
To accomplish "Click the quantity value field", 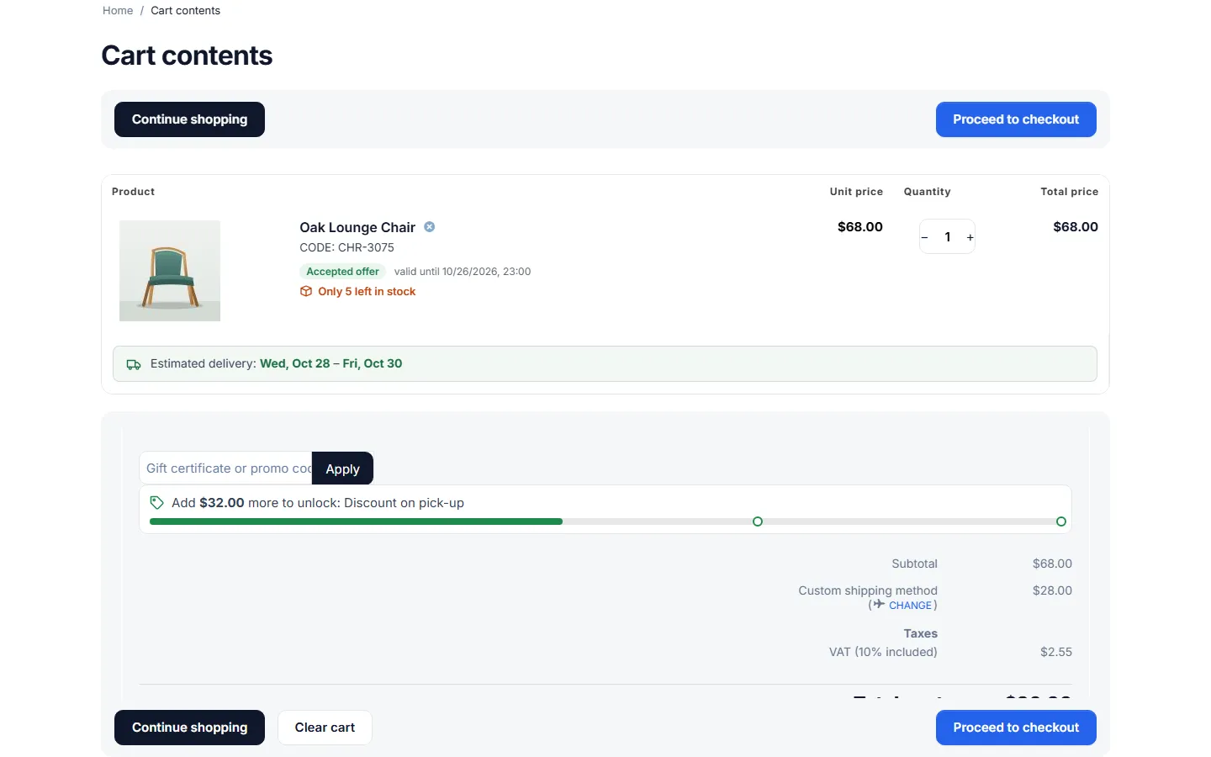I will click(x=947, y=237).
